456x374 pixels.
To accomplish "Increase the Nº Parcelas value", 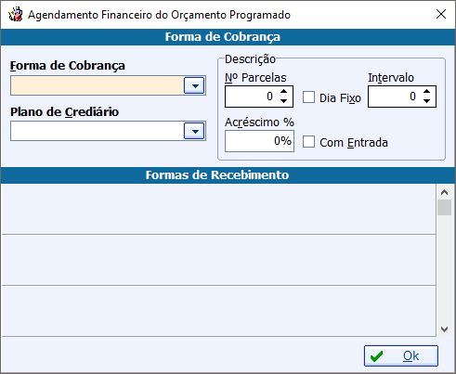I will point(283,92).
